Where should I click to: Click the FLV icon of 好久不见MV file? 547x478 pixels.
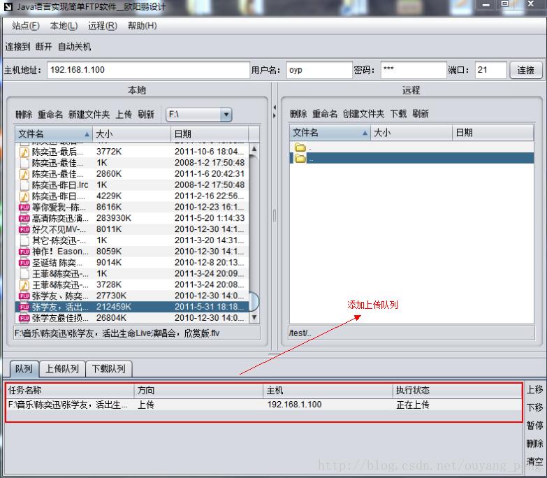pos(24,229)
